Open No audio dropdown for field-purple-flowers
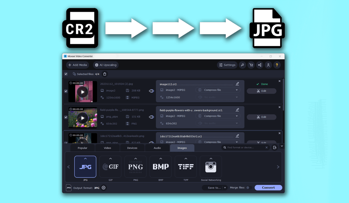Image resolution: width=349 pixels, height=203 pixels. [218, 123]
